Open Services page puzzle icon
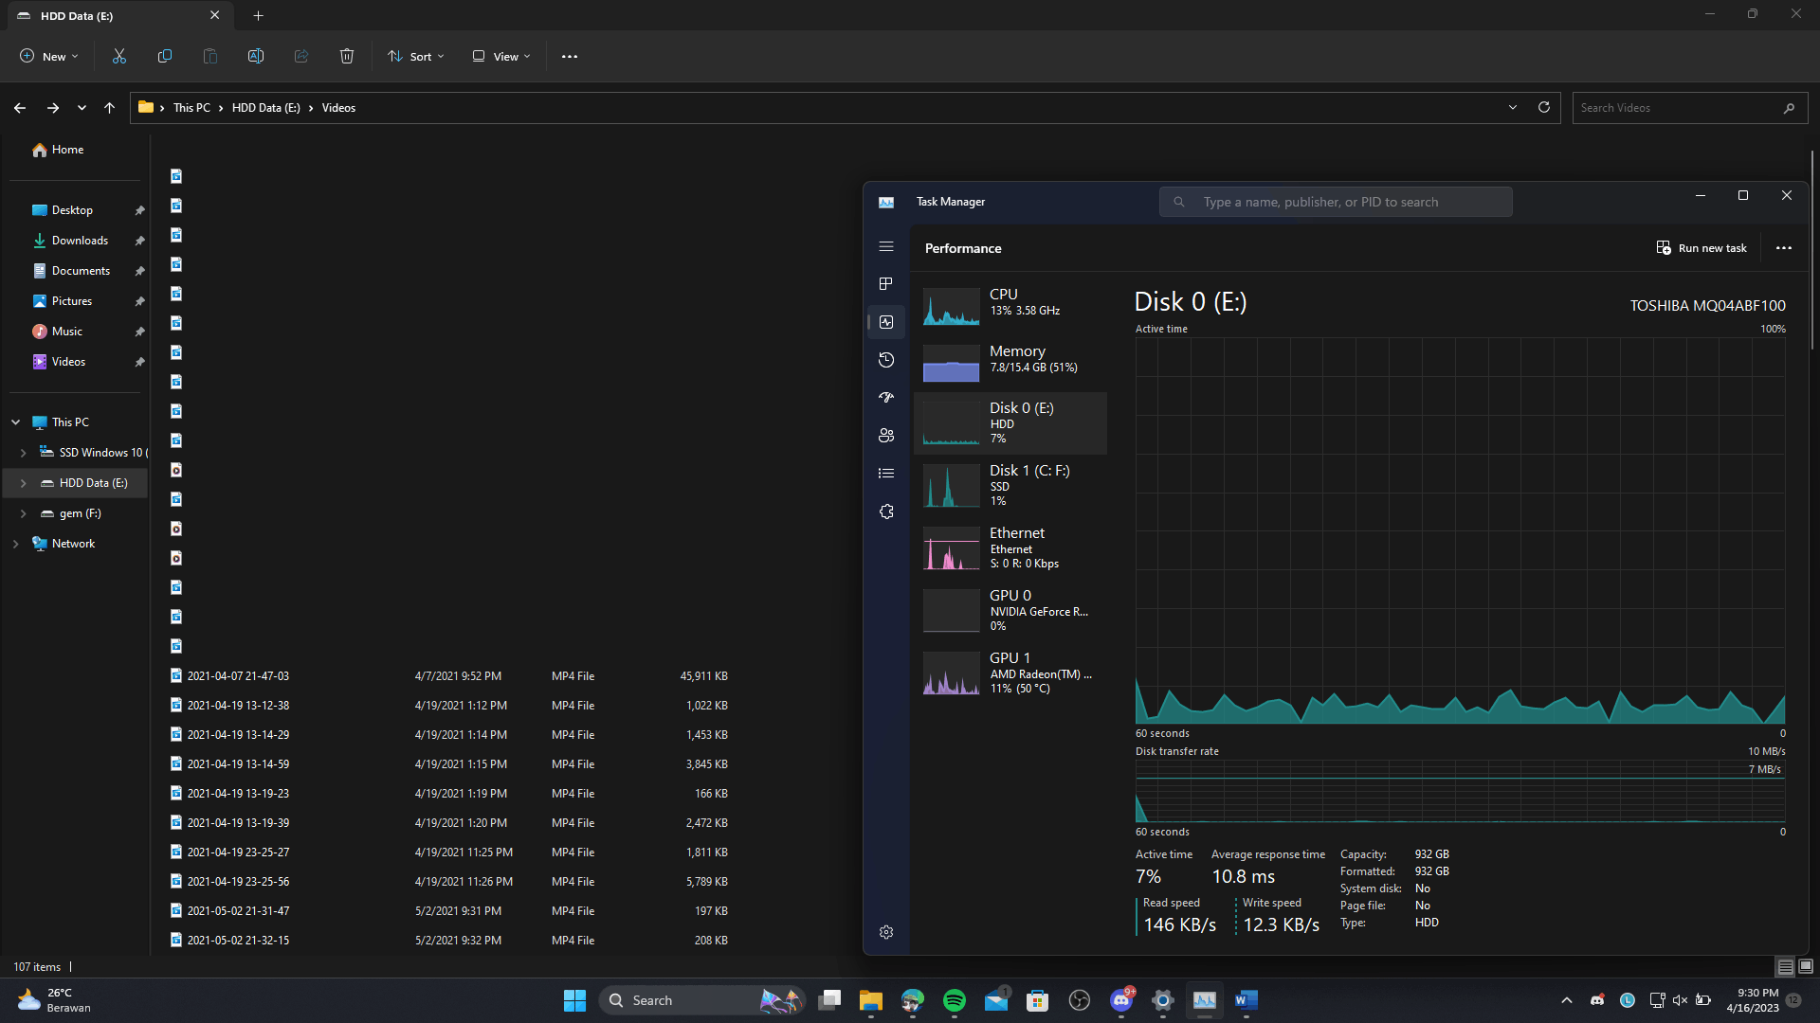Image resolution: width=1820 pixels, height=1023 pixels. [x=886, y=511]
